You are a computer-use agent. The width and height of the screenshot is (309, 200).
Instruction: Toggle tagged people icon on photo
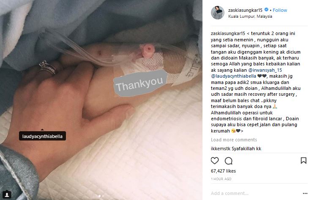(x=7, y=195)
